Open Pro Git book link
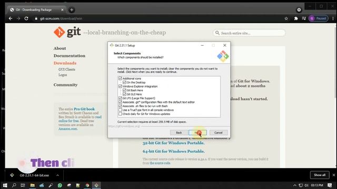This screenshot has width=337, height=189. [84, 109]
